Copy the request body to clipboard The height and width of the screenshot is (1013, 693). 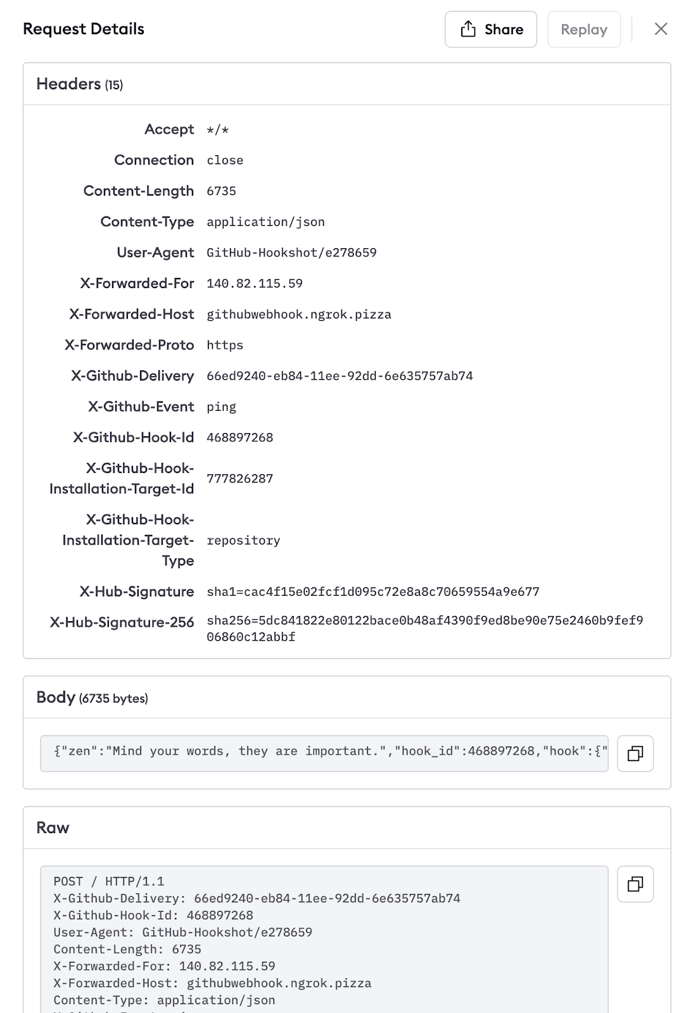(x=635, y=753)
